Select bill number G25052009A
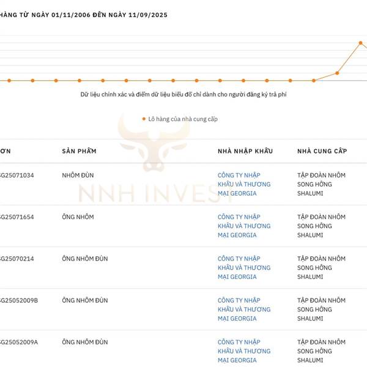The image size is (367, 367). (19, 342)
